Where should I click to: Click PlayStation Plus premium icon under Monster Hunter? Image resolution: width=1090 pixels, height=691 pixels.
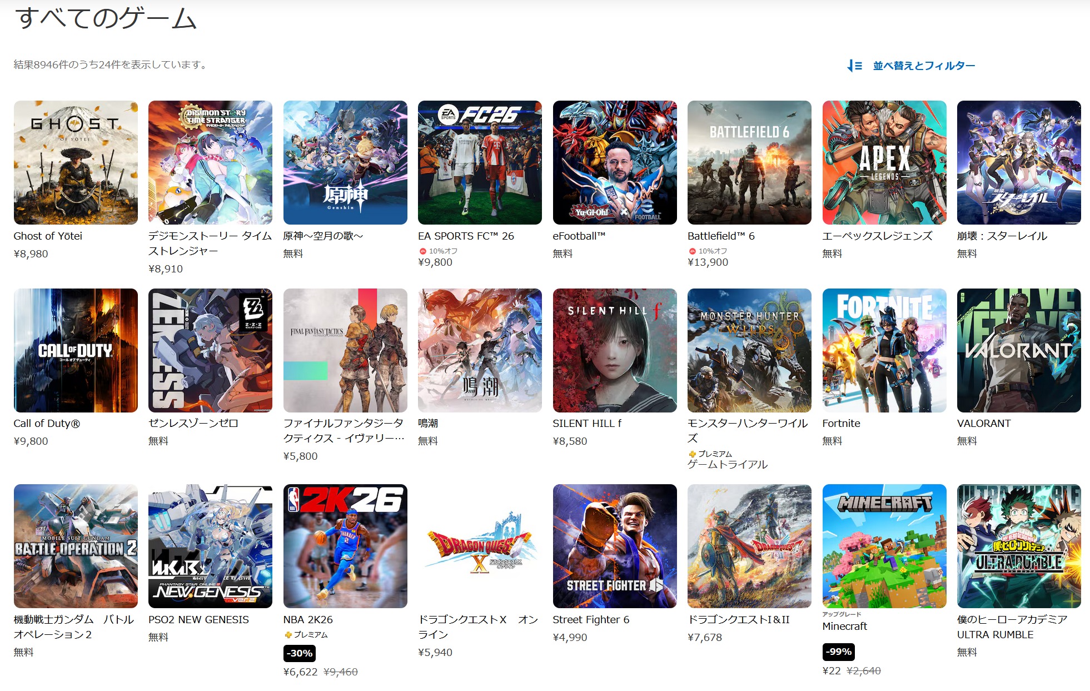point(692,454)
